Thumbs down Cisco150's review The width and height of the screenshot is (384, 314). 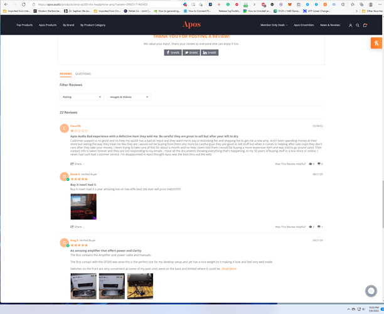[319, 164]
